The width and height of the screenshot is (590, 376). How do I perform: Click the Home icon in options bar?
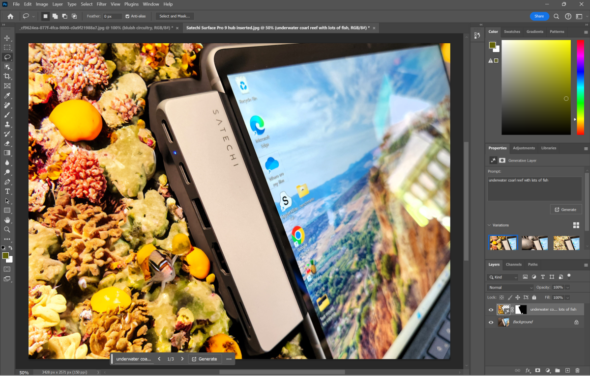point(10,16)
